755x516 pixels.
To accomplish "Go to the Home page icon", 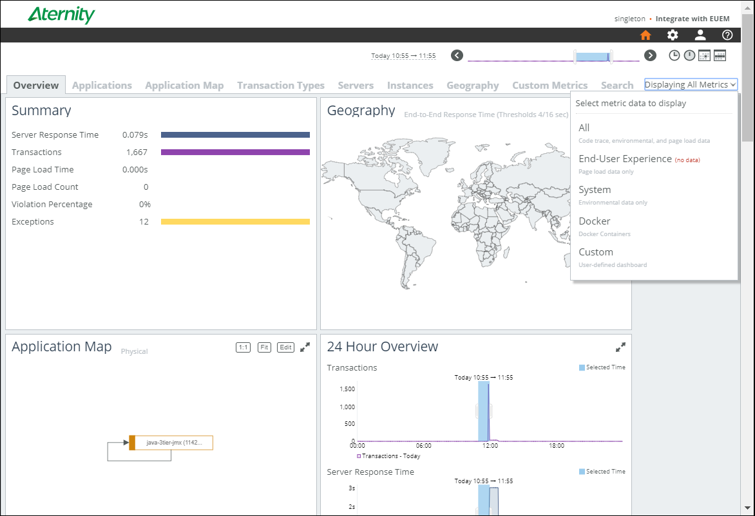I will [645, 35].
